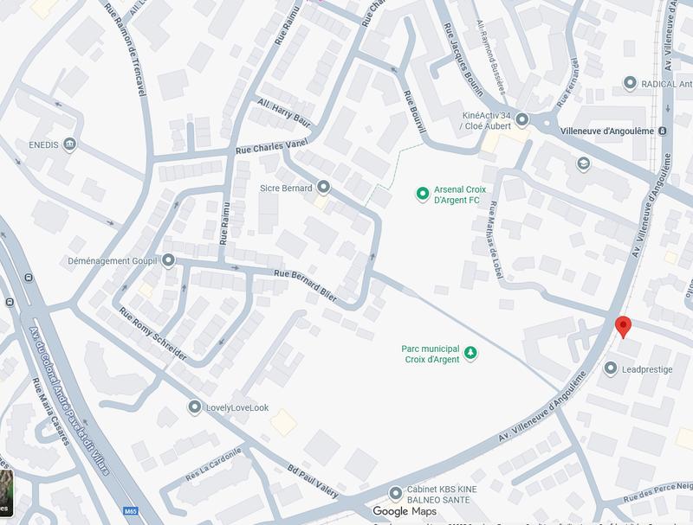Open the KinéActiv'34 place marker

522,119
